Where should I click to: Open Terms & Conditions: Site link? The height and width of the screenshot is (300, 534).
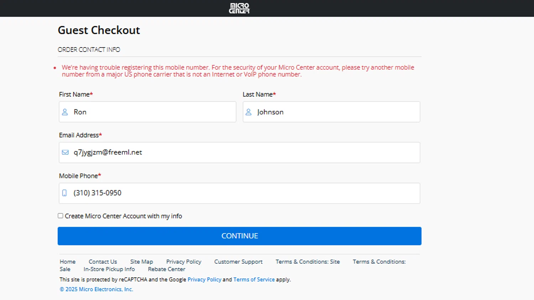tap(308, 262)
